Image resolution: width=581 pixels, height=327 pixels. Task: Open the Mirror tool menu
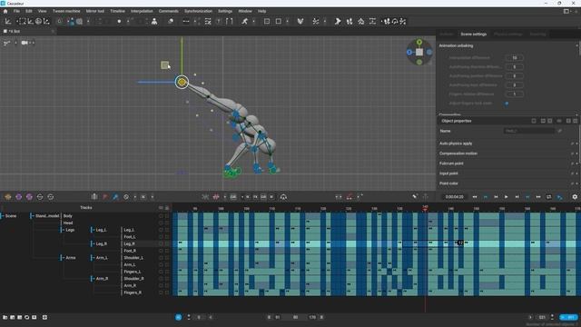[95, 11]
